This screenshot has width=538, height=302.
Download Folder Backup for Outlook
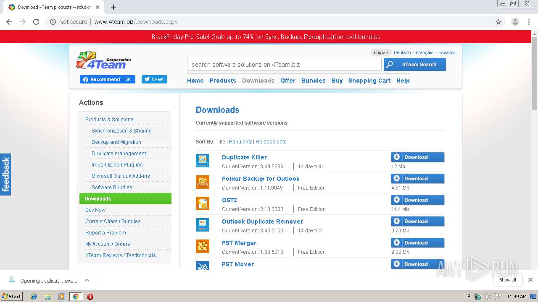click(x=417, y=179)
